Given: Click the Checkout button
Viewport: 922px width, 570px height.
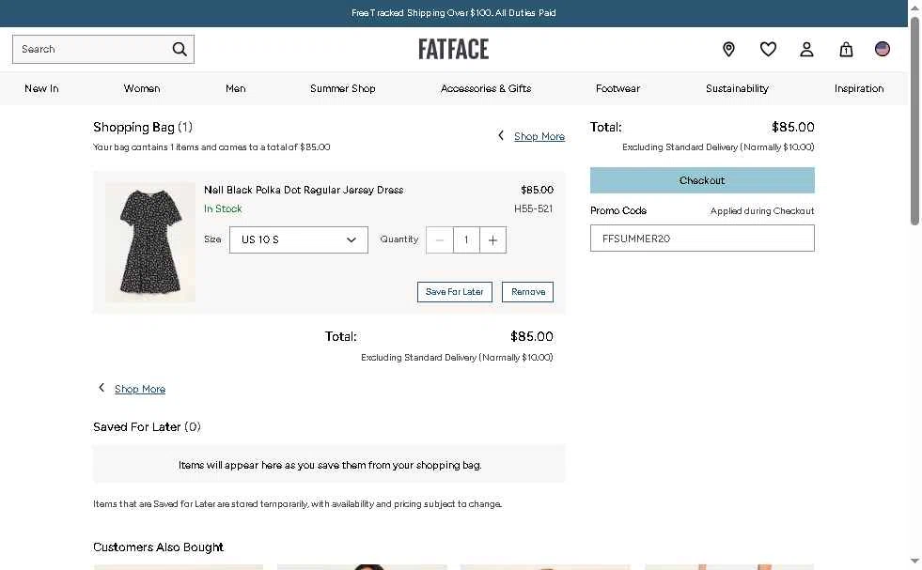Looking at the screenshot, I should coord(702,180).
